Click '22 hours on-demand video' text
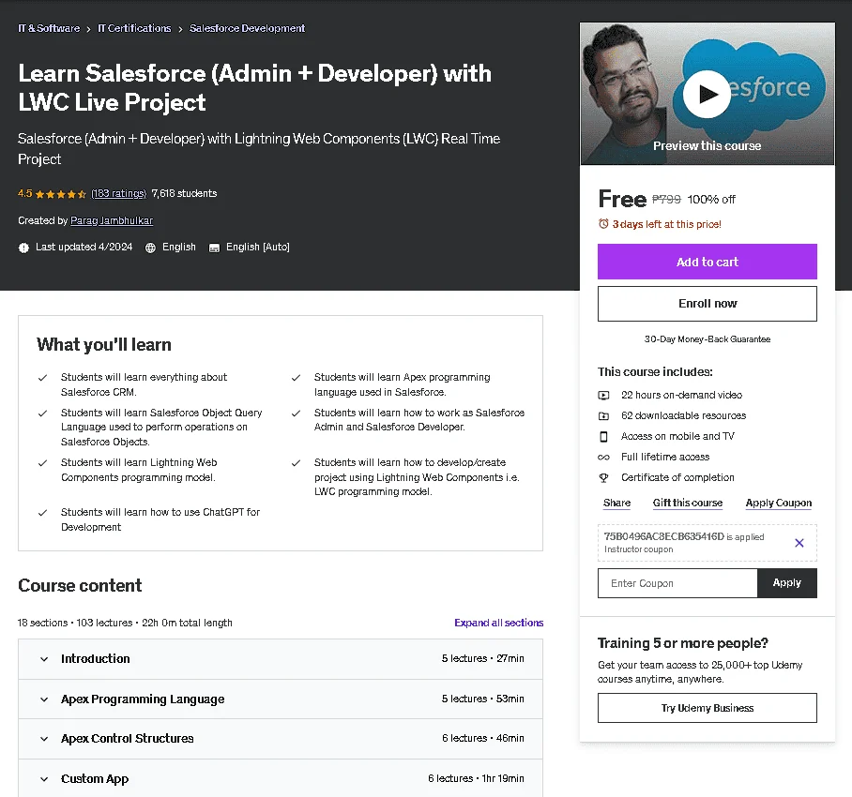 [x=681, y=396]
